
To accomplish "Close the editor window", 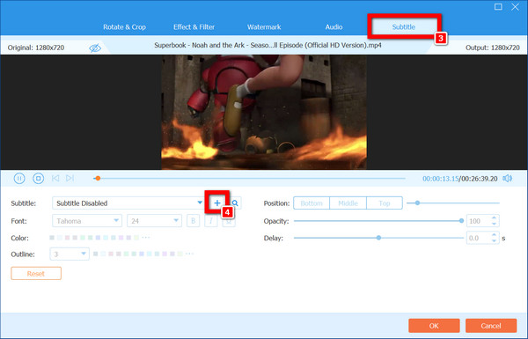I will [515, 7].
